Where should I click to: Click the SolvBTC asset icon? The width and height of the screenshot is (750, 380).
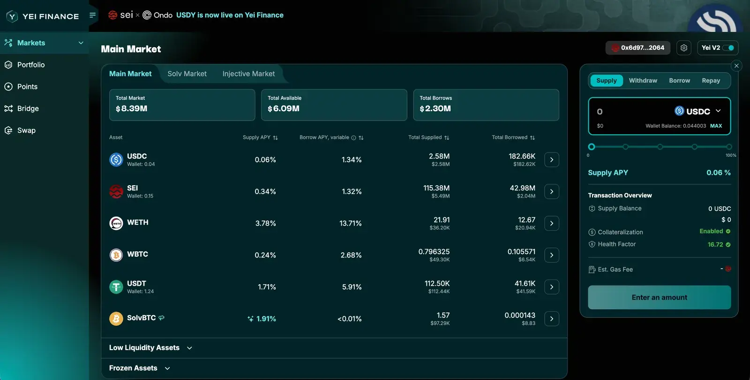pyautogui.click(x=116, y=319)
